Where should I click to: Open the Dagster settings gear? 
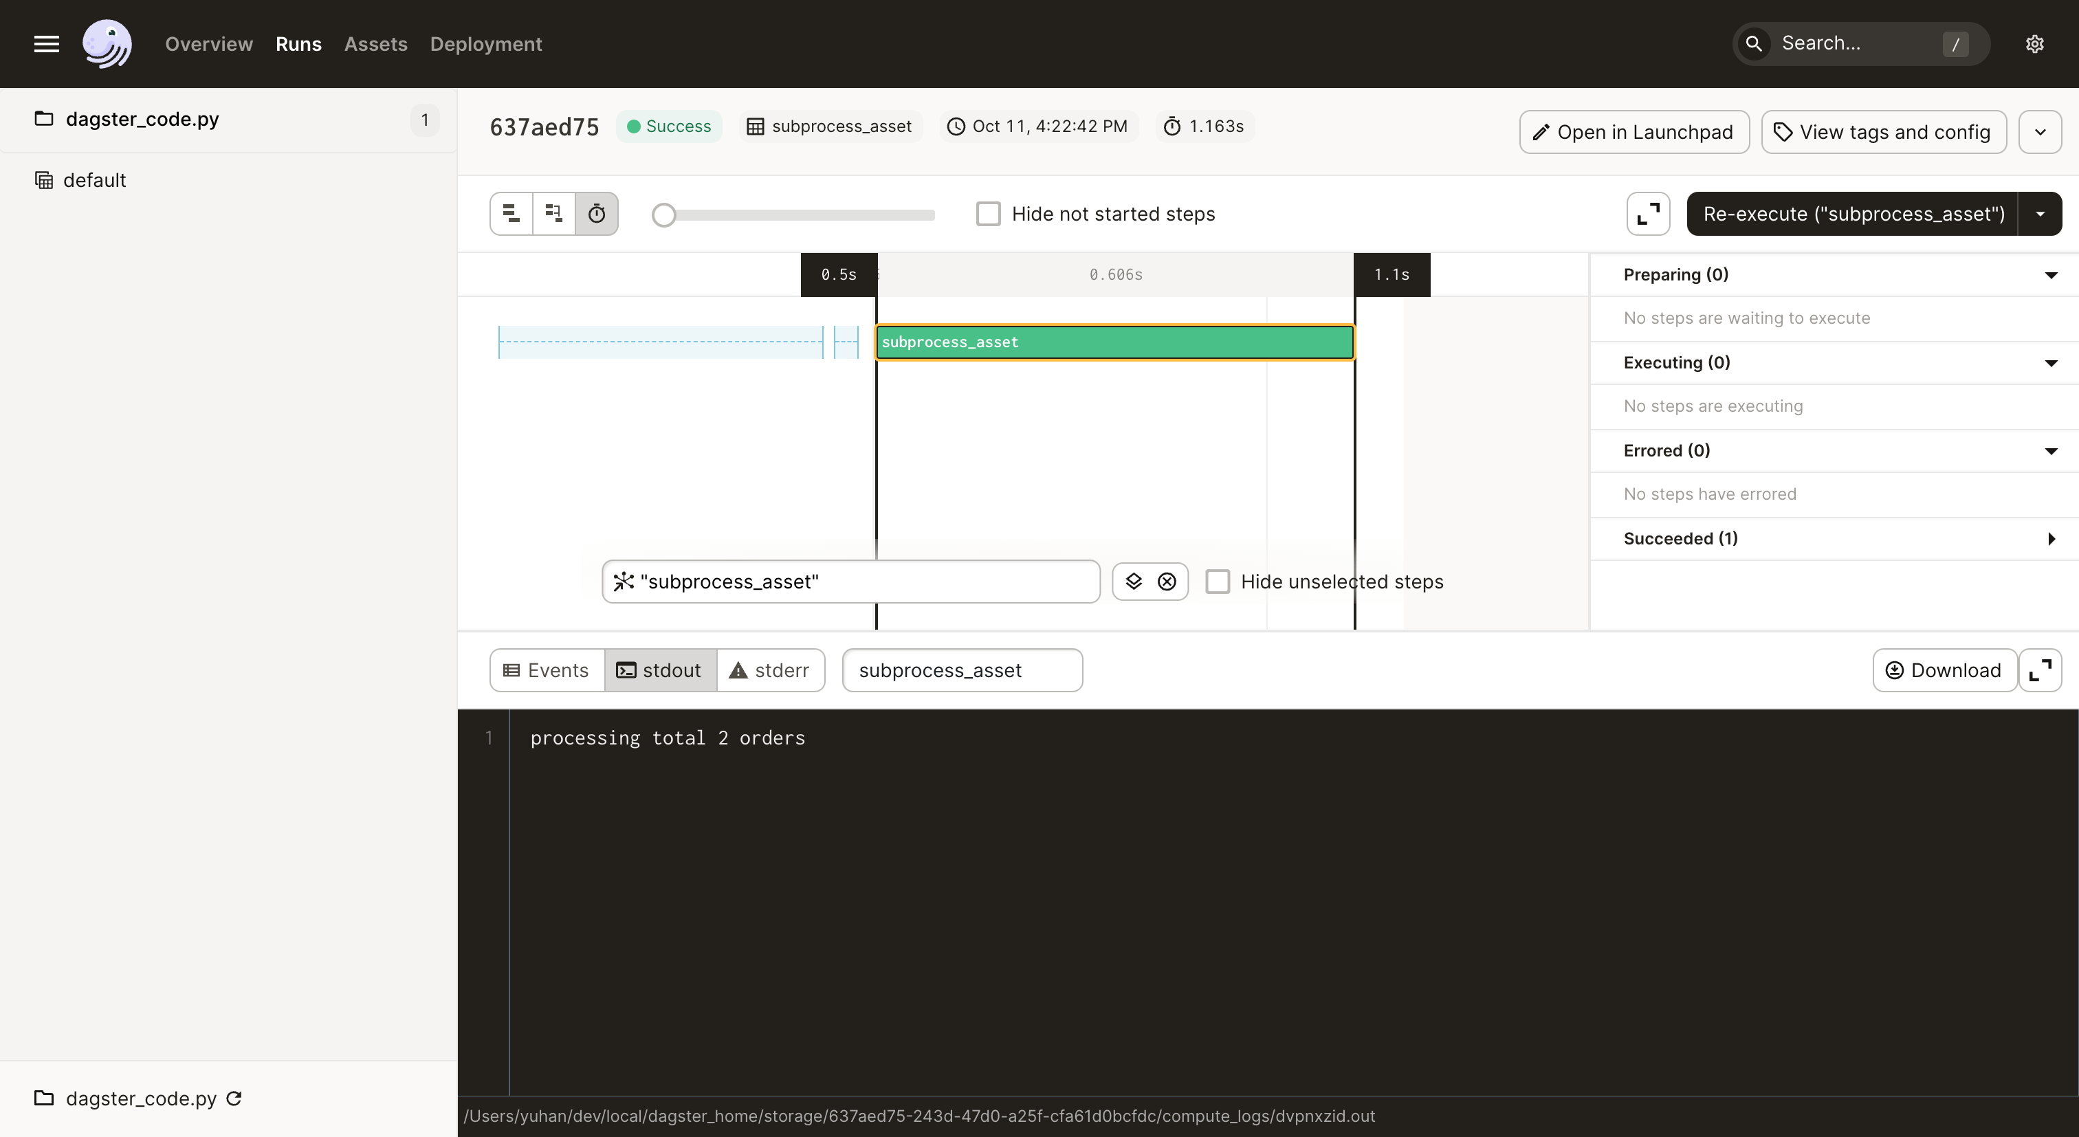click(x=2034, y=43)
